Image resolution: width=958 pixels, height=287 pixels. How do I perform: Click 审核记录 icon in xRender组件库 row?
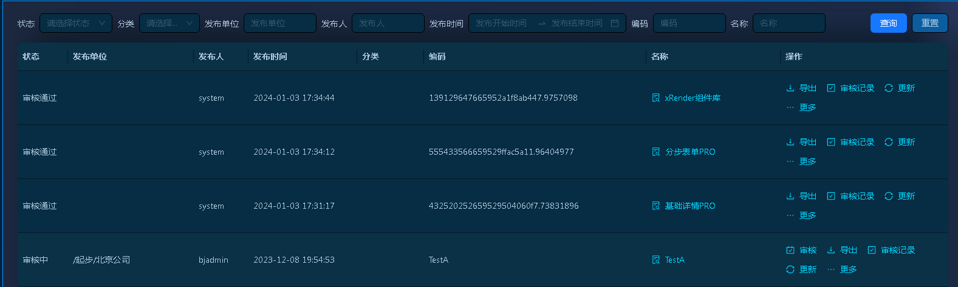[x=831, y=88]
